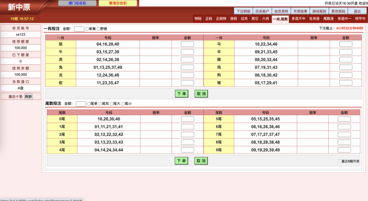This screenshot has height=201, width=368.
Task: Click 退出 to log out
Action: coord(357,11)
